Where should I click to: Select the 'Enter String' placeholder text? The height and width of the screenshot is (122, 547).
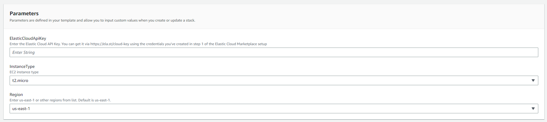[x=23, y=52]
